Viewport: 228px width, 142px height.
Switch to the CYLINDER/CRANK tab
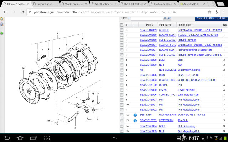[x=134, y=4]
